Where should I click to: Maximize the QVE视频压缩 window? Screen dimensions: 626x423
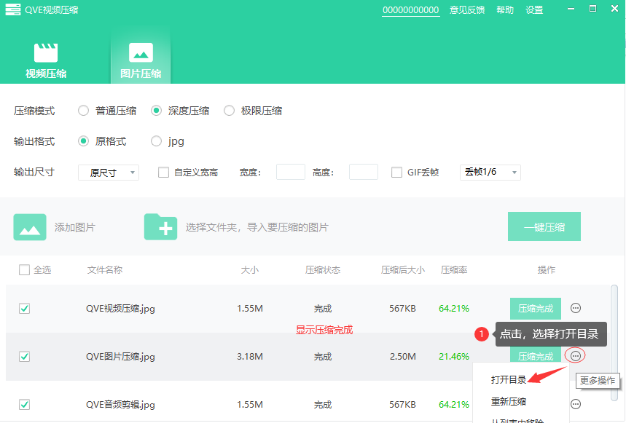pyautogui.click(x=593, y=9)
